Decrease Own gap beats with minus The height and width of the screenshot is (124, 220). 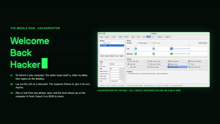click(x=153, y=43)
